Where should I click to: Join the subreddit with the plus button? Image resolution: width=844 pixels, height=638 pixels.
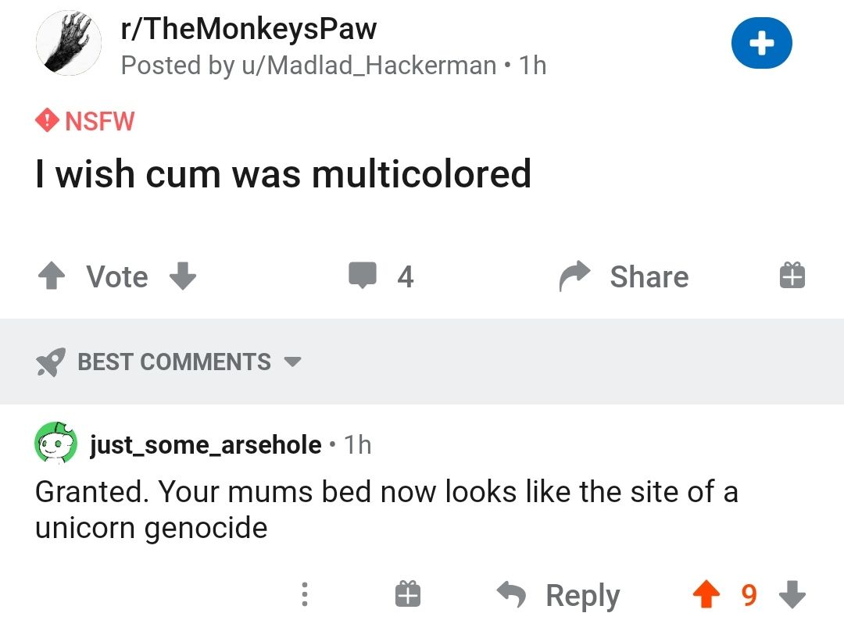coord(761,45)
